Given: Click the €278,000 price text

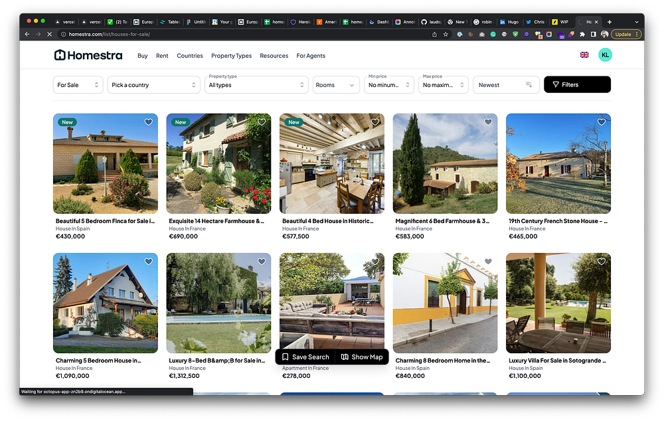Looking at the screenshot, I should coord(296,376).
